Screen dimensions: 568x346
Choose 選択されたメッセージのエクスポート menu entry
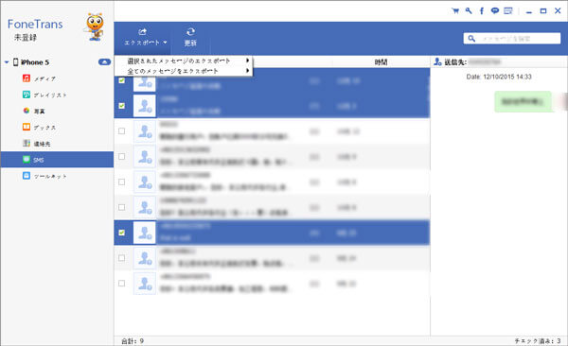tap(184, 61)
